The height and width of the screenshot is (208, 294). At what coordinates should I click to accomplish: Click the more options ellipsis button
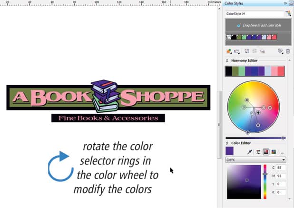point(283,152)
